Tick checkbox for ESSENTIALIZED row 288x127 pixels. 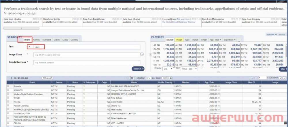8,113
